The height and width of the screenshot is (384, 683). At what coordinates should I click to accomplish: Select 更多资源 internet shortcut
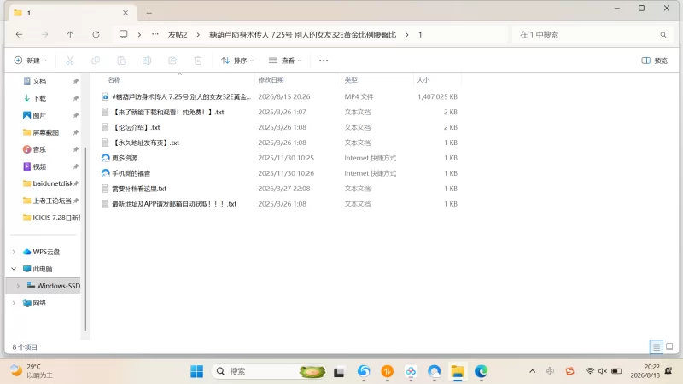tap(280, 158)
